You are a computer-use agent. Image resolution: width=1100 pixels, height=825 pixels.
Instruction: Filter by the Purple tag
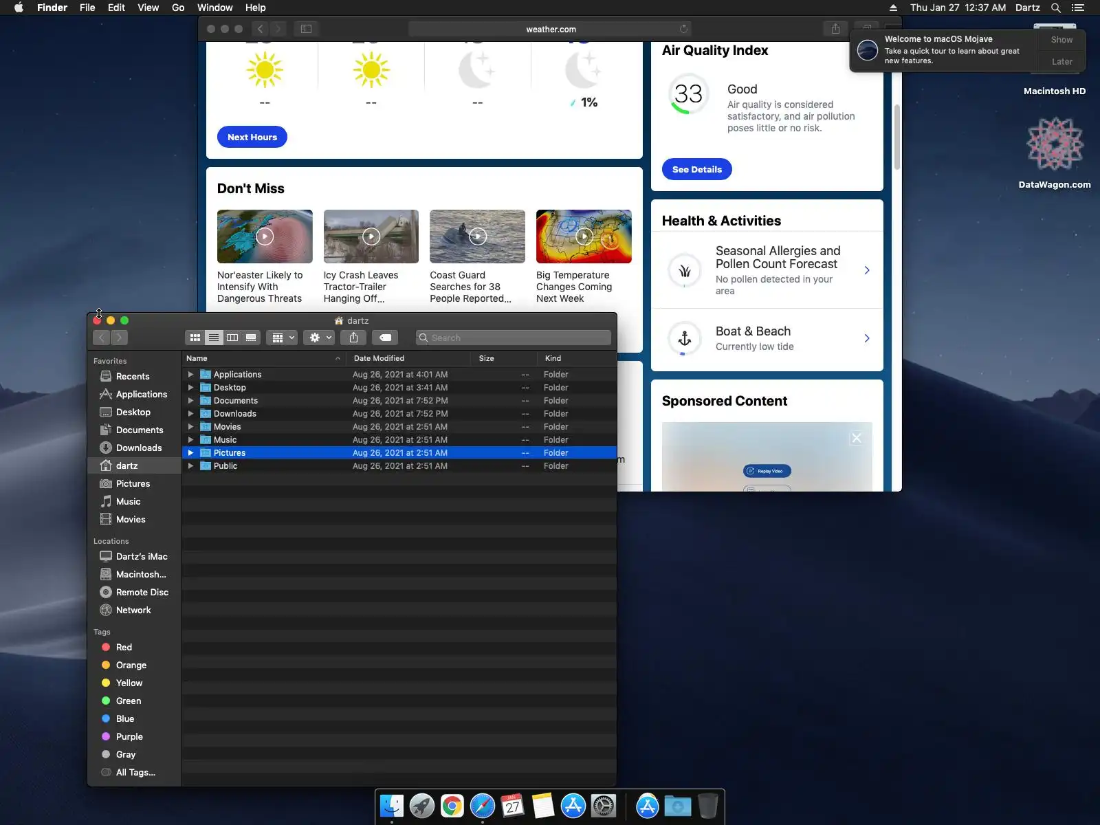click(134, 736)
